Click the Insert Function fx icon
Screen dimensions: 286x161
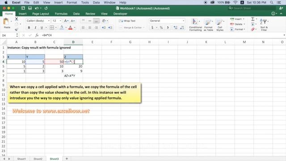[x=37, y=35]
